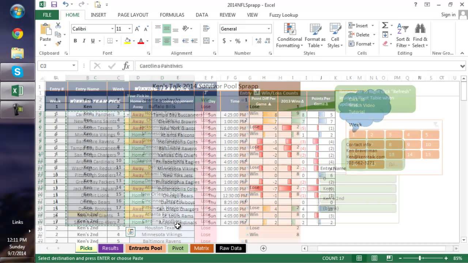
Task: Click the AutoSum sigma icon
Action: (x=385, y=25)
